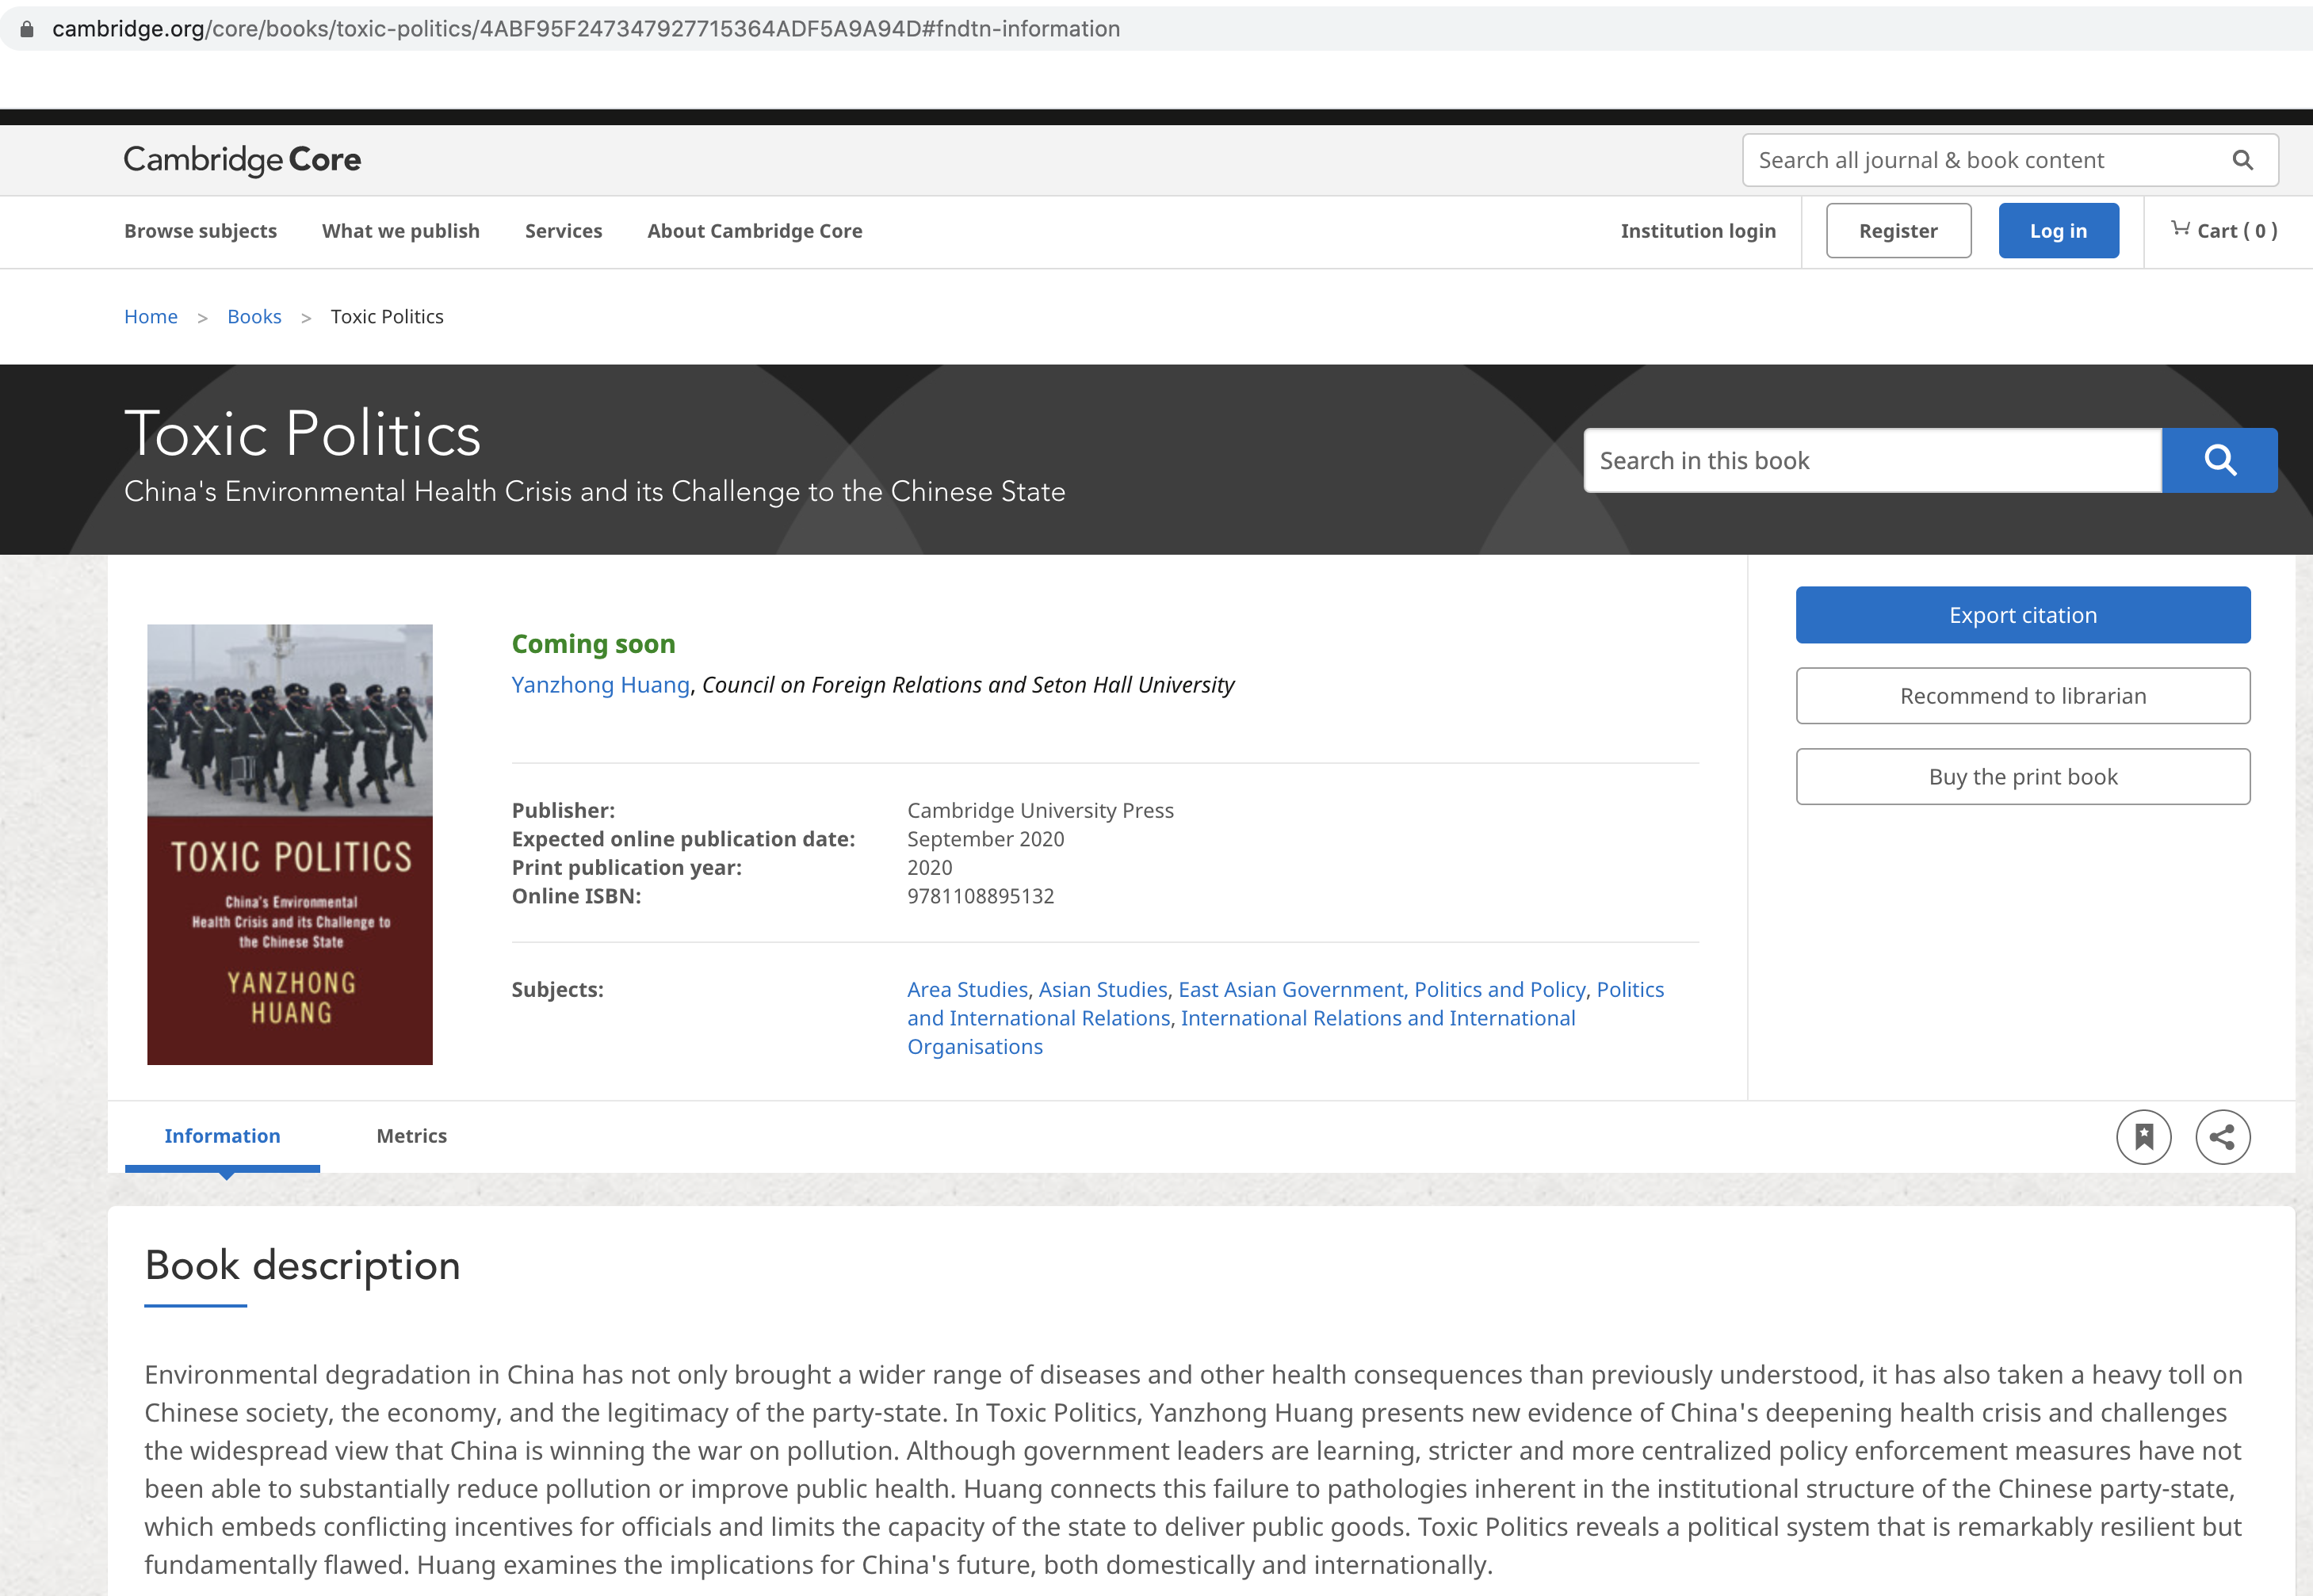2313x1596 pixels.
Task: Open What we publish menu
Action: [401, 231]
